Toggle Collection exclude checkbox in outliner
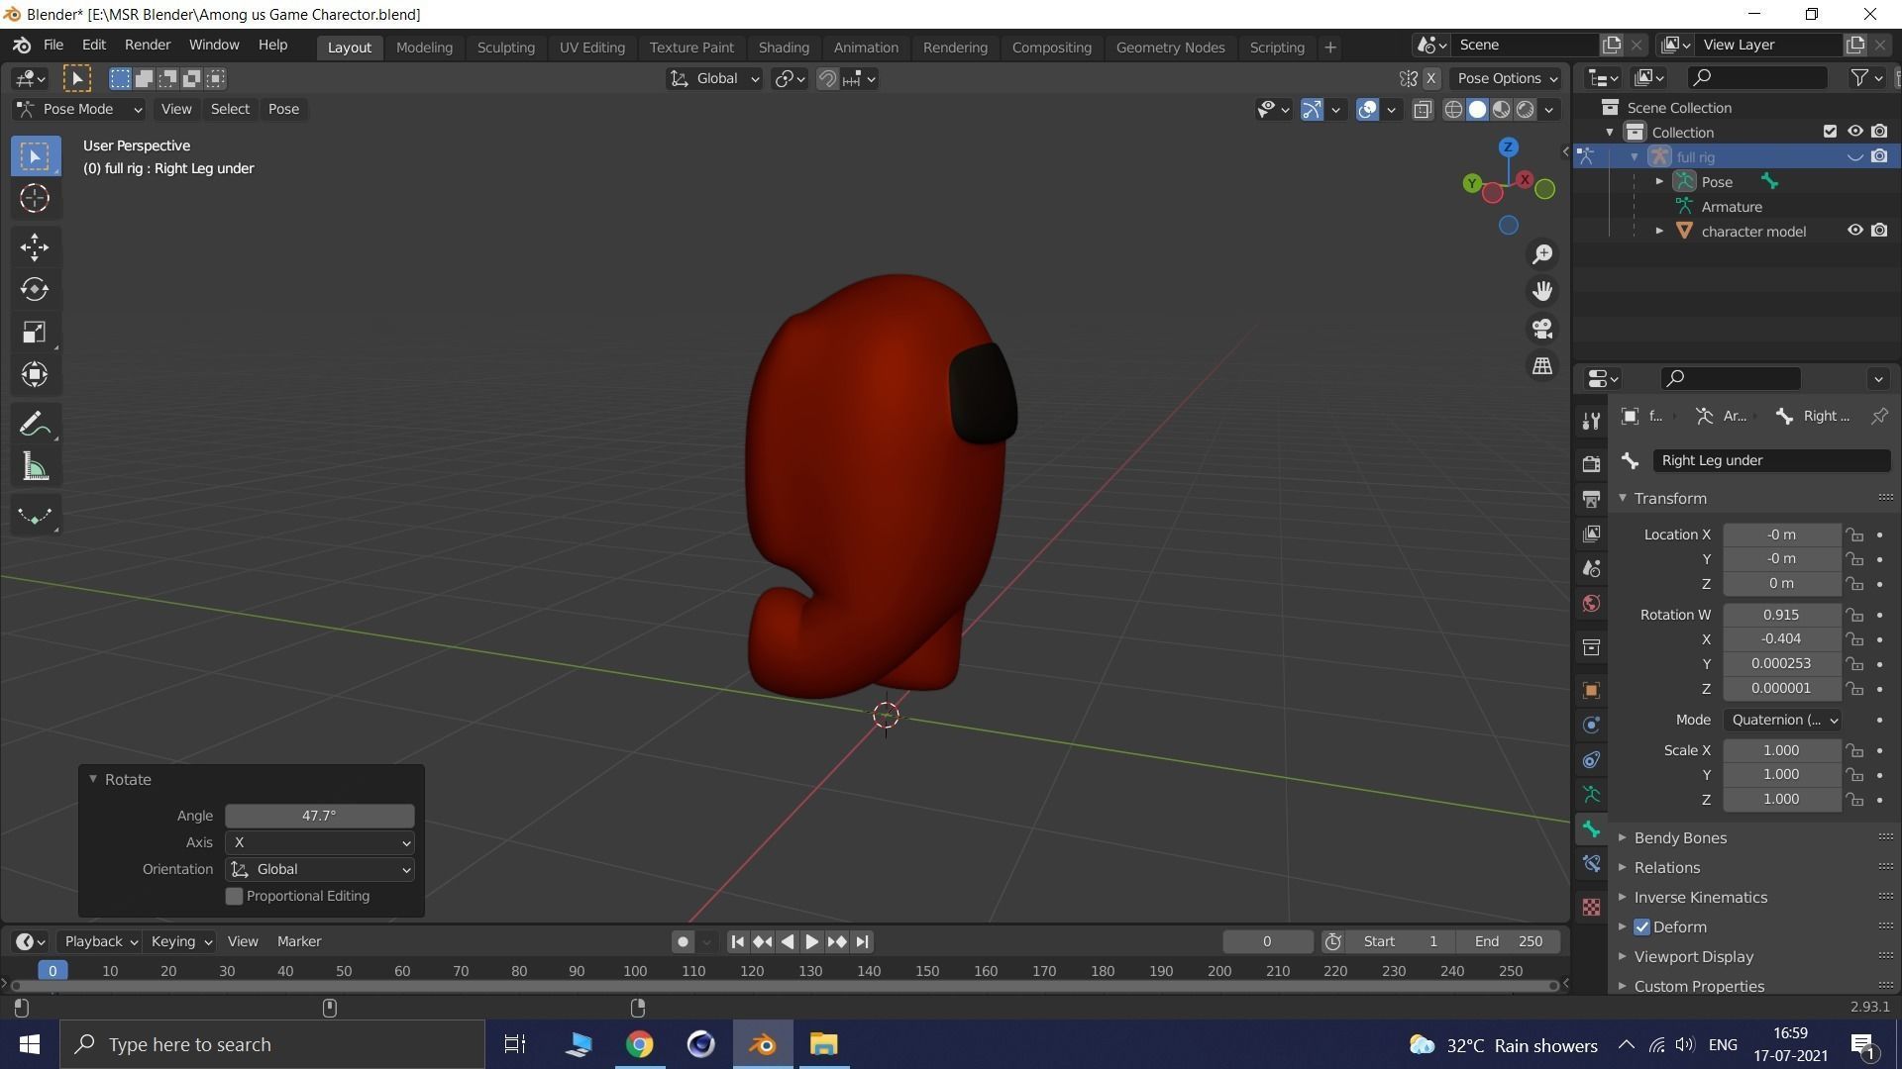The height and width of the screenshot is (1069, 1902). pyautogui.click(x=1831, y=132)
